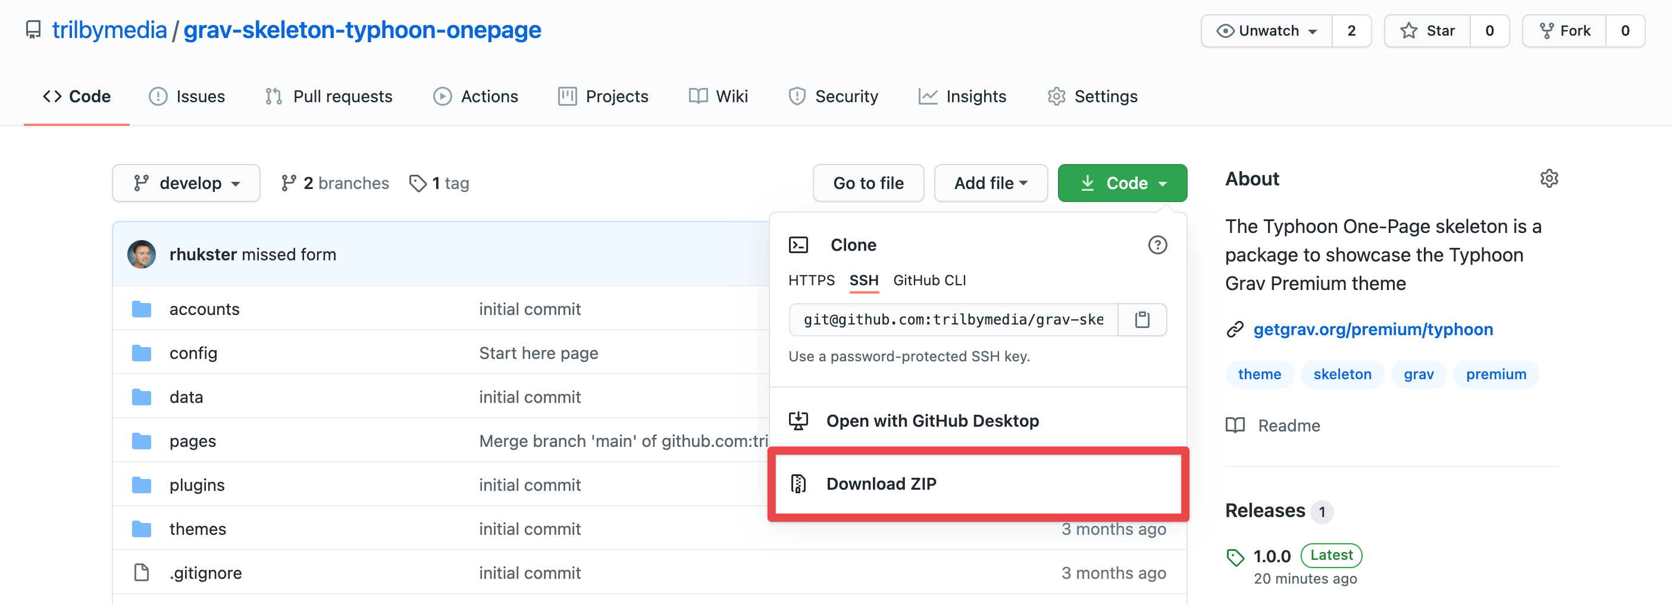View the 1 tag link
This screenshot has width=1672, height=605.
click(439, 184)
